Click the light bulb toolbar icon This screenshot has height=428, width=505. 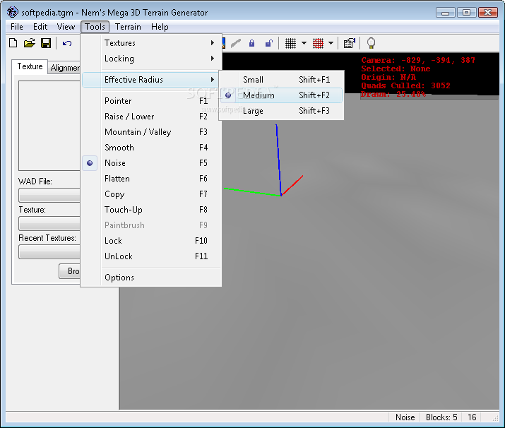(371, 43)
